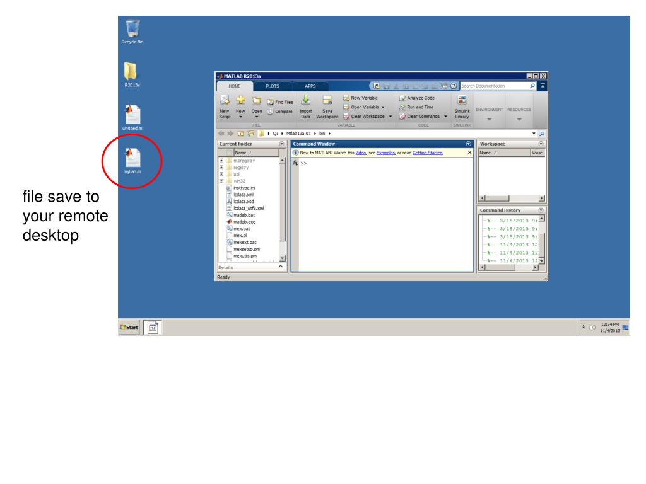Open the Command History actions menu
Viewport: 646px width, 484px height.
[x=541, y=210]
